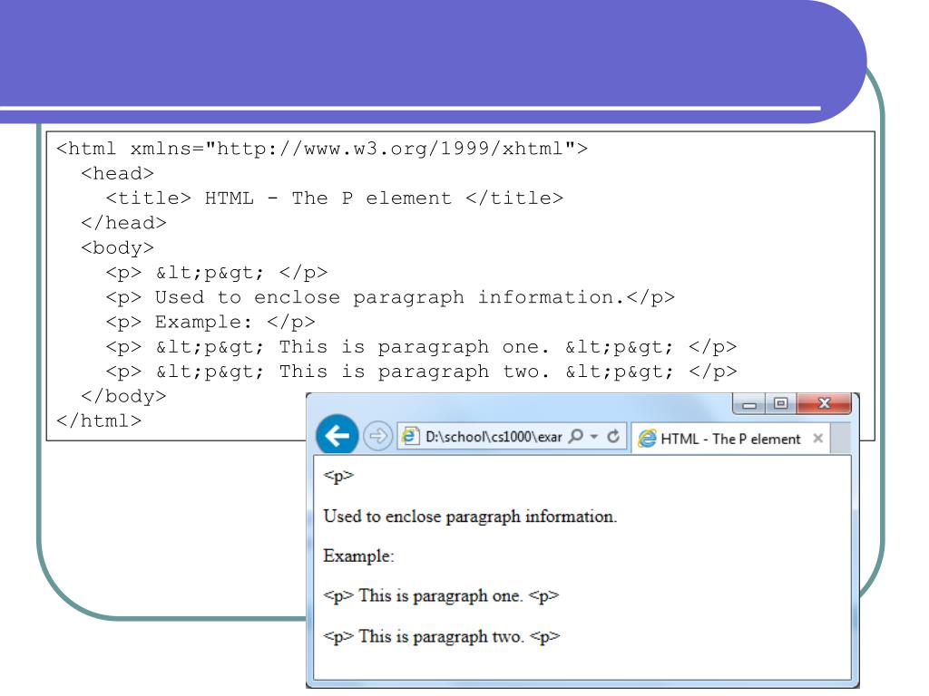Click the first '<p>' line in browser page
The image size is (929, 696).
338,476
